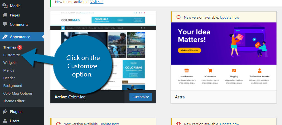Select Themes in the Appearance submenu
Screen dimensions: 282x125
click(x=10, y=47)
